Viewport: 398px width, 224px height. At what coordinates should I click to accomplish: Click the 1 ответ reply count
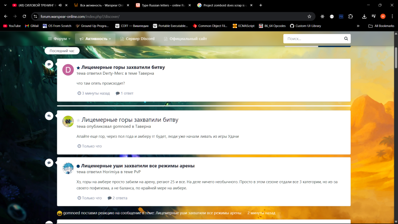point(124,93)
